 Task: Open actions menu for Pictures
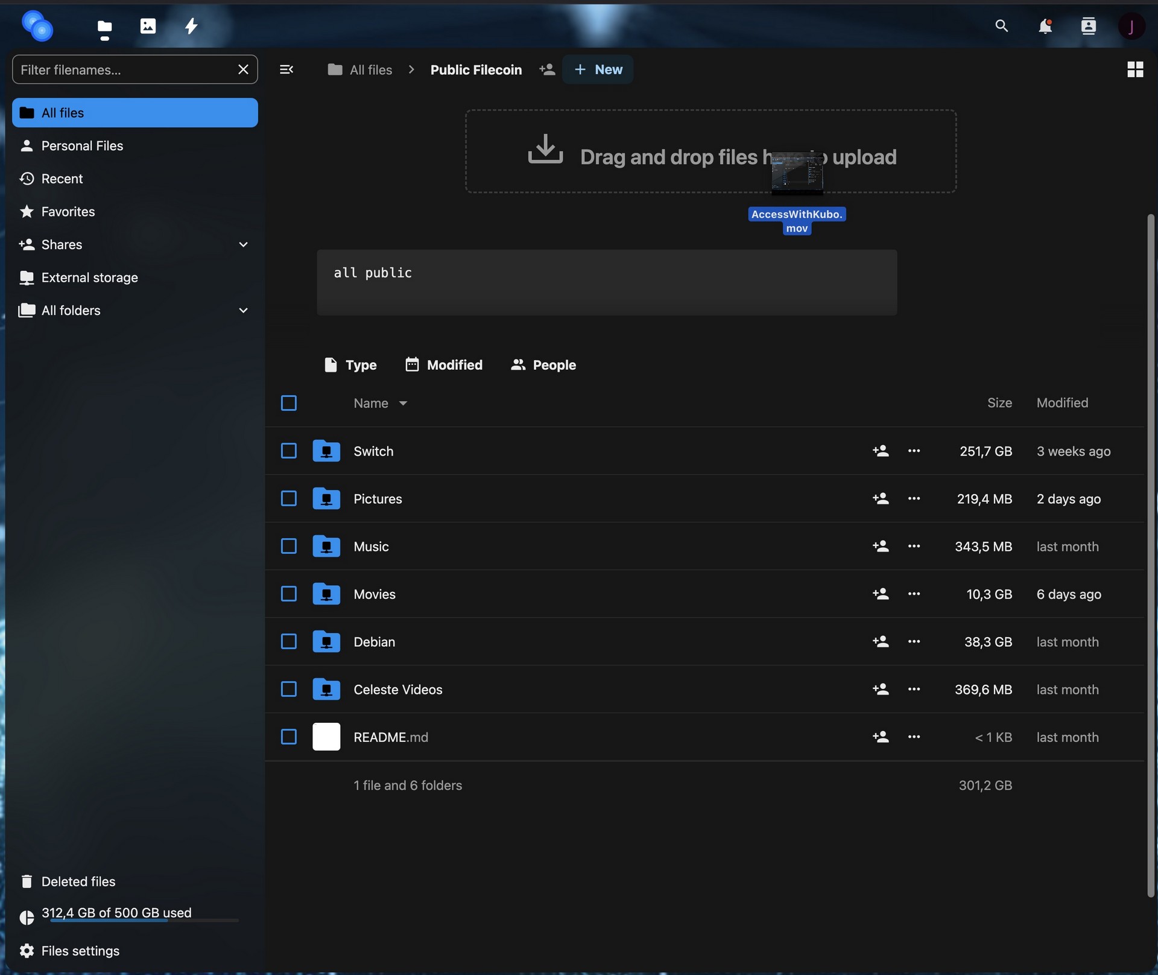click(914, 498)
